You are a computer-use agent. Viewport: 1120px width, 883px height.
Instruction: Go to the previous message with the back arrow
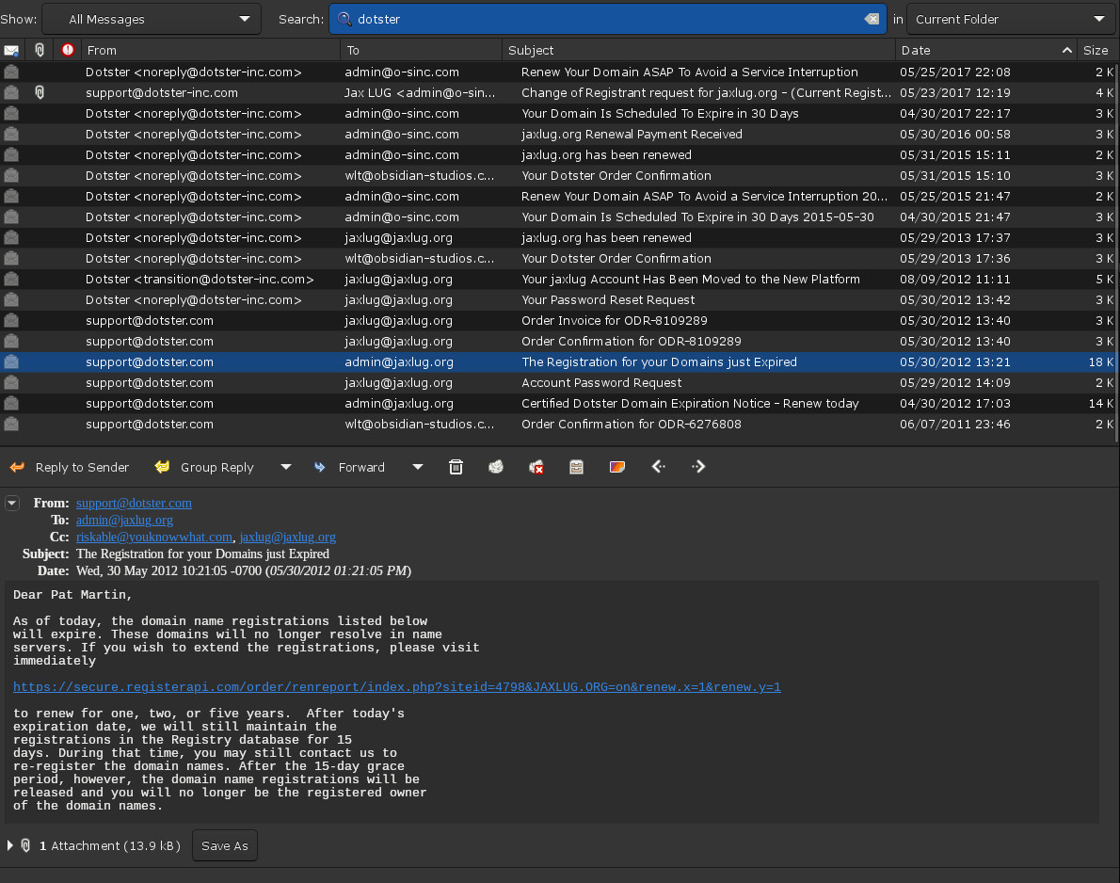(x=658, y=466)
